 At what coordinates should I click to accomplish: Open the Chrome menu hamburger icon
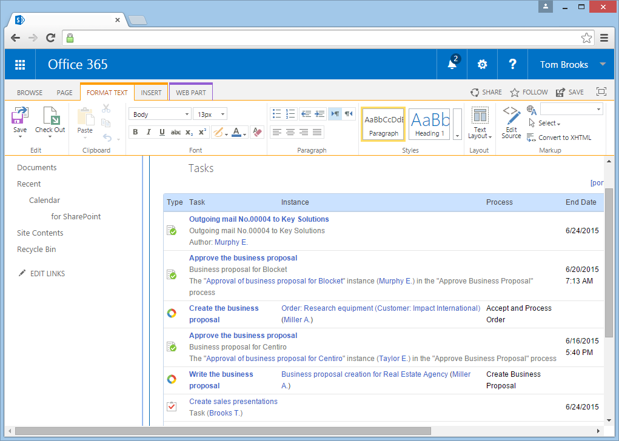pyautogui.click(x=604, y=38)
